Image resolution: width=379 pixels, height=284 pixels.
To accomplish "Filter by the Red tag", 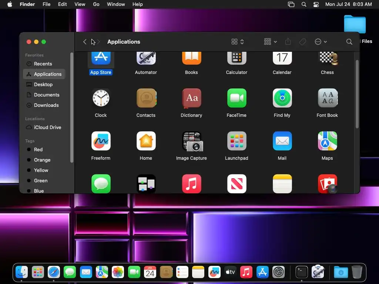I will 44,149.
